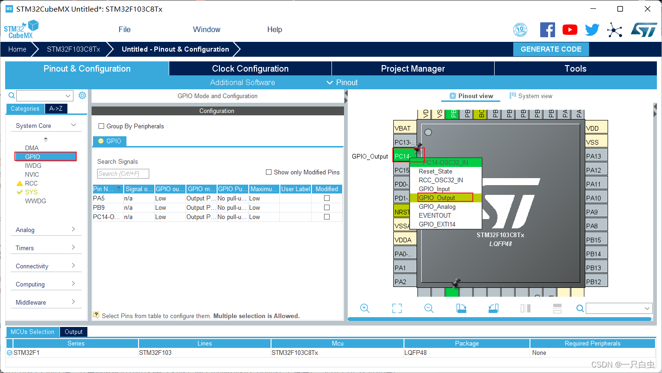Go to Home via the breadcrumb link

pos(17,49)
